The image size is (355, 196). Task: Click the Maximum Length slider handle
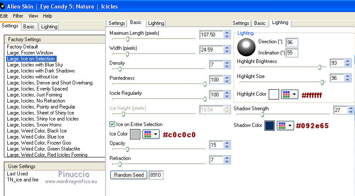[x=127, y=39]
